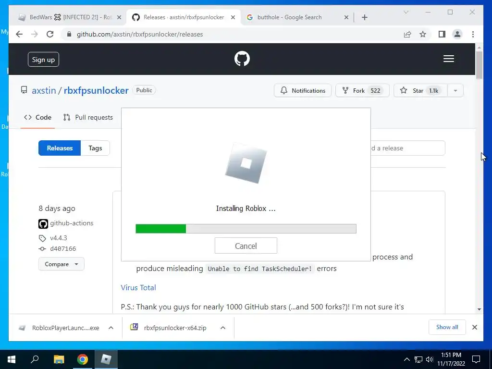Open the rbxfpsunlocker-x64.zip download item

click(169, 328)
